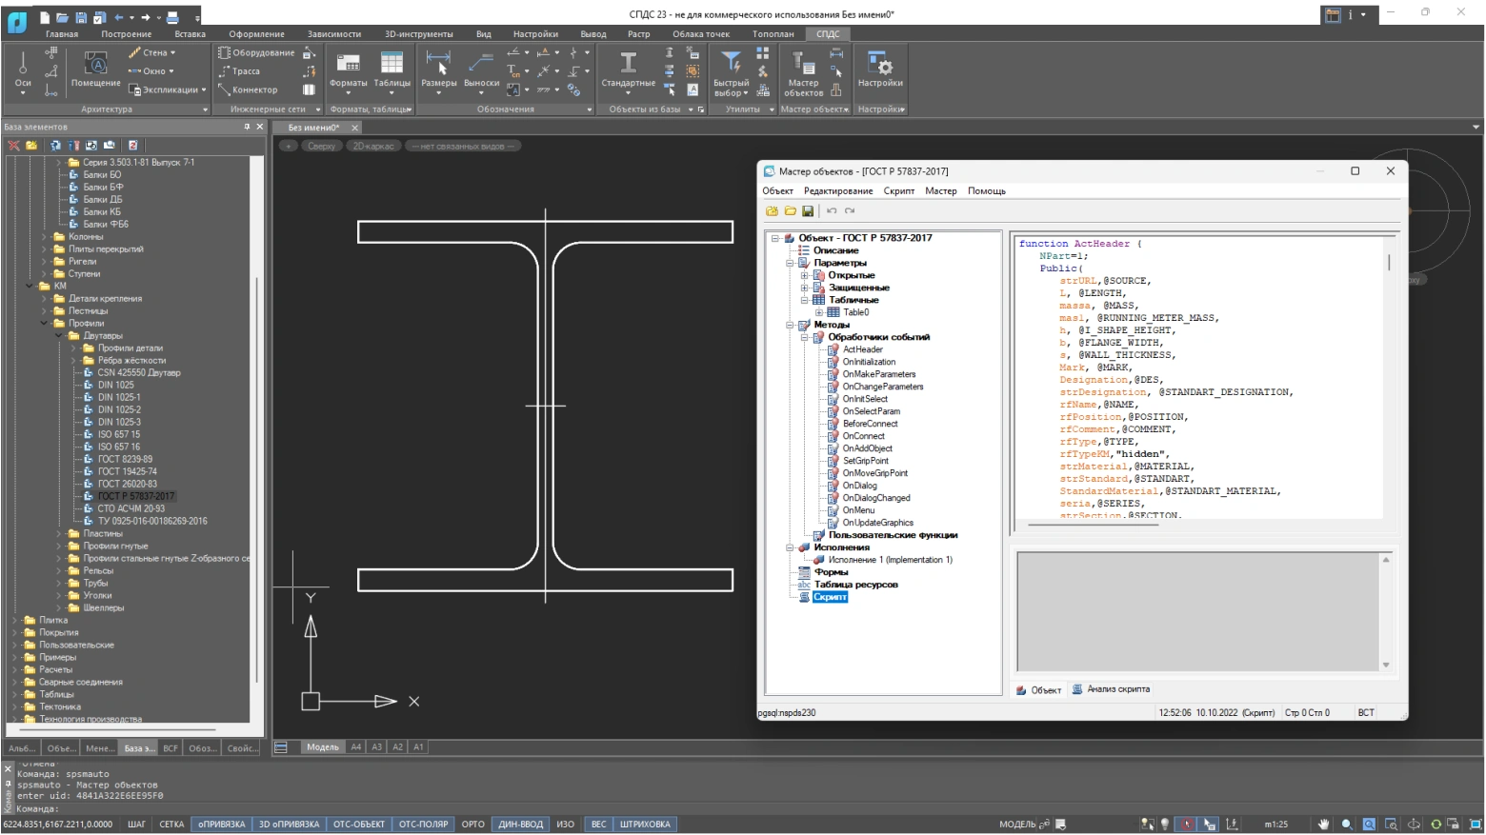Click the Сверху view label button
This screenshot has height=835, width=1486.
[x=321, y=146]
